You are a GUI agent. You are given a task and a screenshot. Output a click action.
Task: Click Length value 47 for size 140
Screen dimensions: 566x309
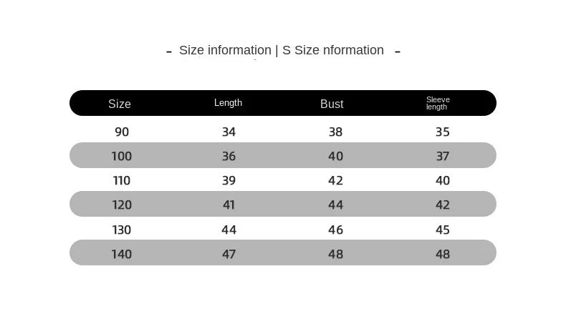(229, 254)
